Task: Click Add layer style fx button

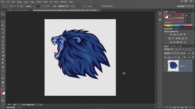Action: coord(171,108)
